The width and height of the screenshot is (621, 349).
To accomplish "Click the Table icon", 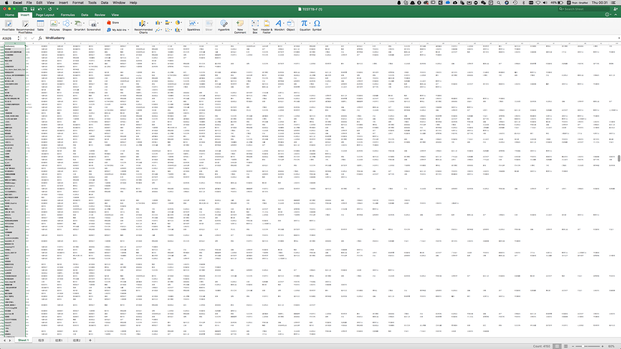I will [x=40, y=25].
